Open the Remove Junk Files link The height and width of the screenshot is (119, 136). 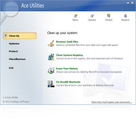(x=67, y=42)
